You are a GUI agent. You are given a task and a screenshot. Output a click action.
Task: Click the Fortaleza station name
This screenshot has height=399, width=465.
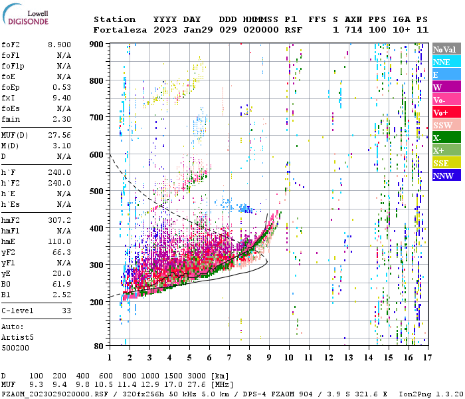(120, 30)
